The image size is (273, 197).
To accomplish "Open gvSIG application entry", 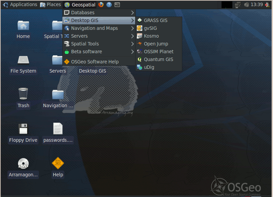I will coord(159,28).
